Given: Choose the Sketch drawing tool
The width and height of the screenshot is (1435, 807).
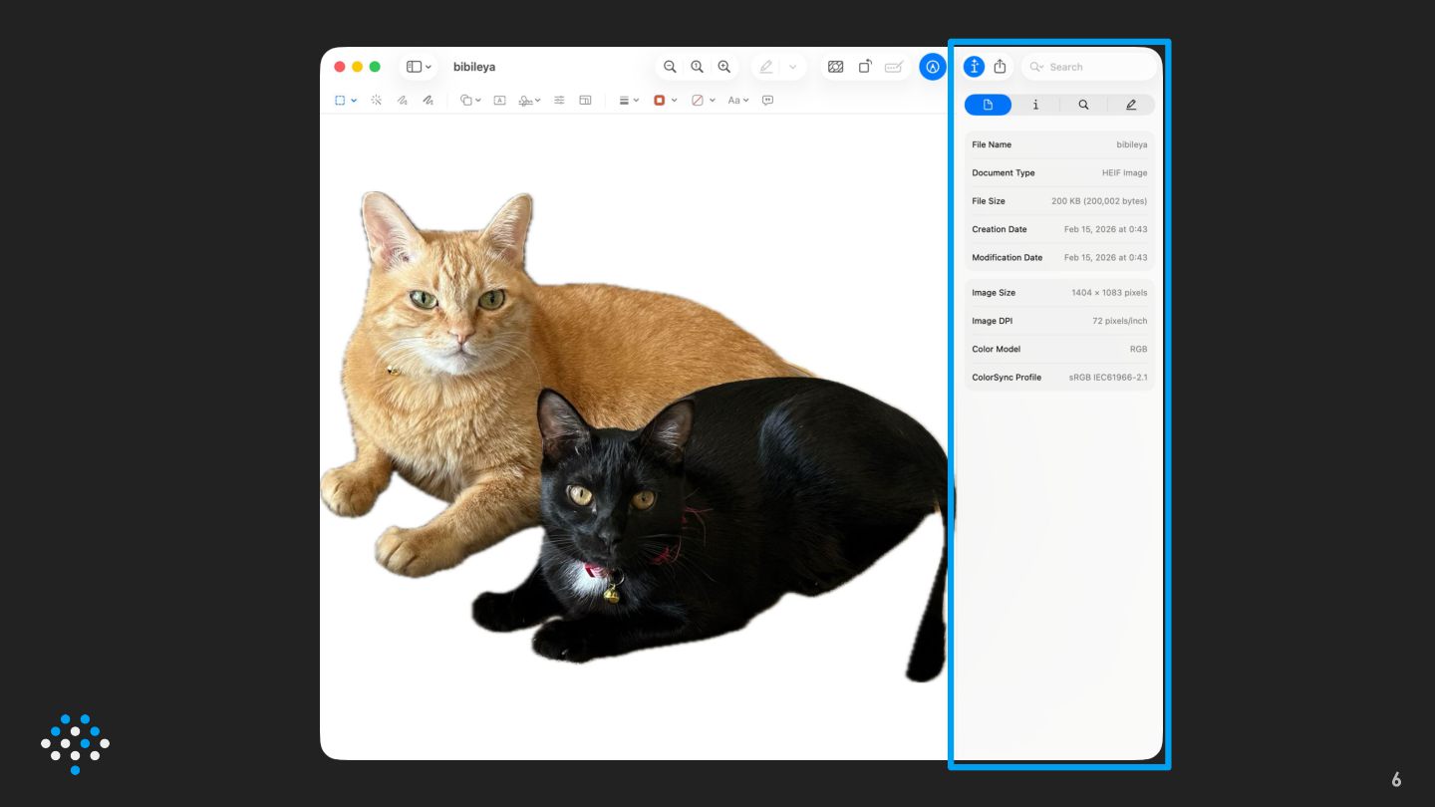Looking at the screenshot, I should point(403,101).
